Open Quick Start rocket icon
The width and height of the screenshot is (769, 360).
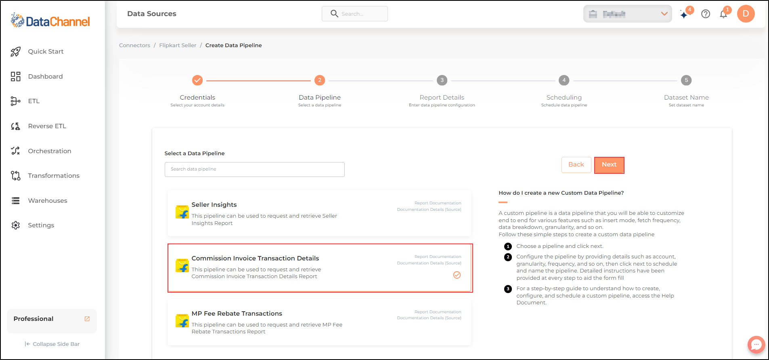pyautogui.click(x=15, y=52)
